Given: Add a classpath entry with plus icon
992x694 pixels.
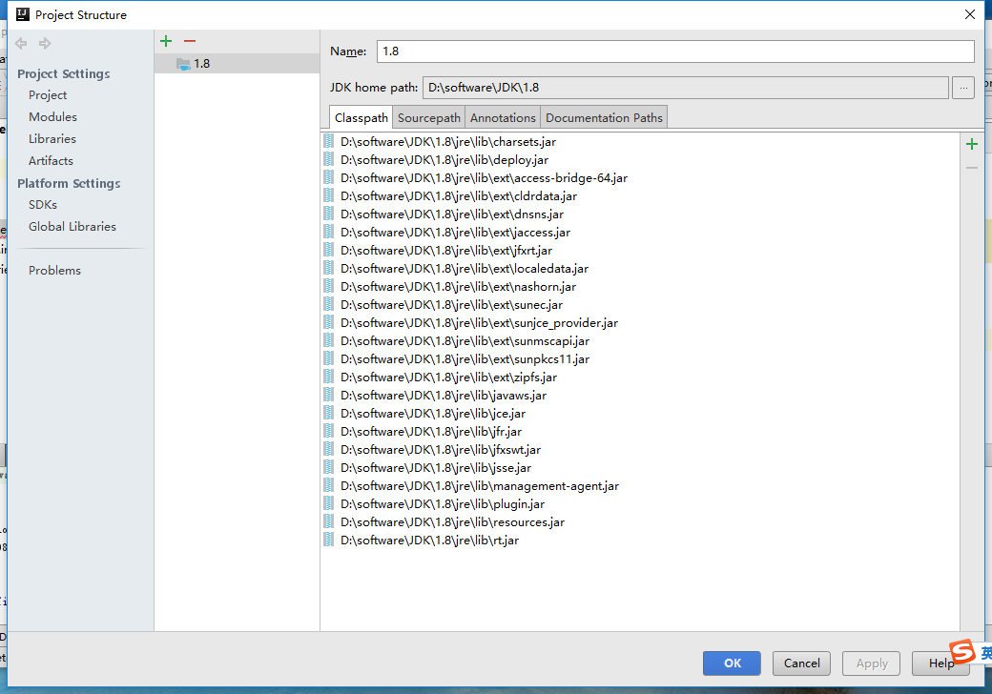Looking at the screenshot, I should [x=972, y=144].
